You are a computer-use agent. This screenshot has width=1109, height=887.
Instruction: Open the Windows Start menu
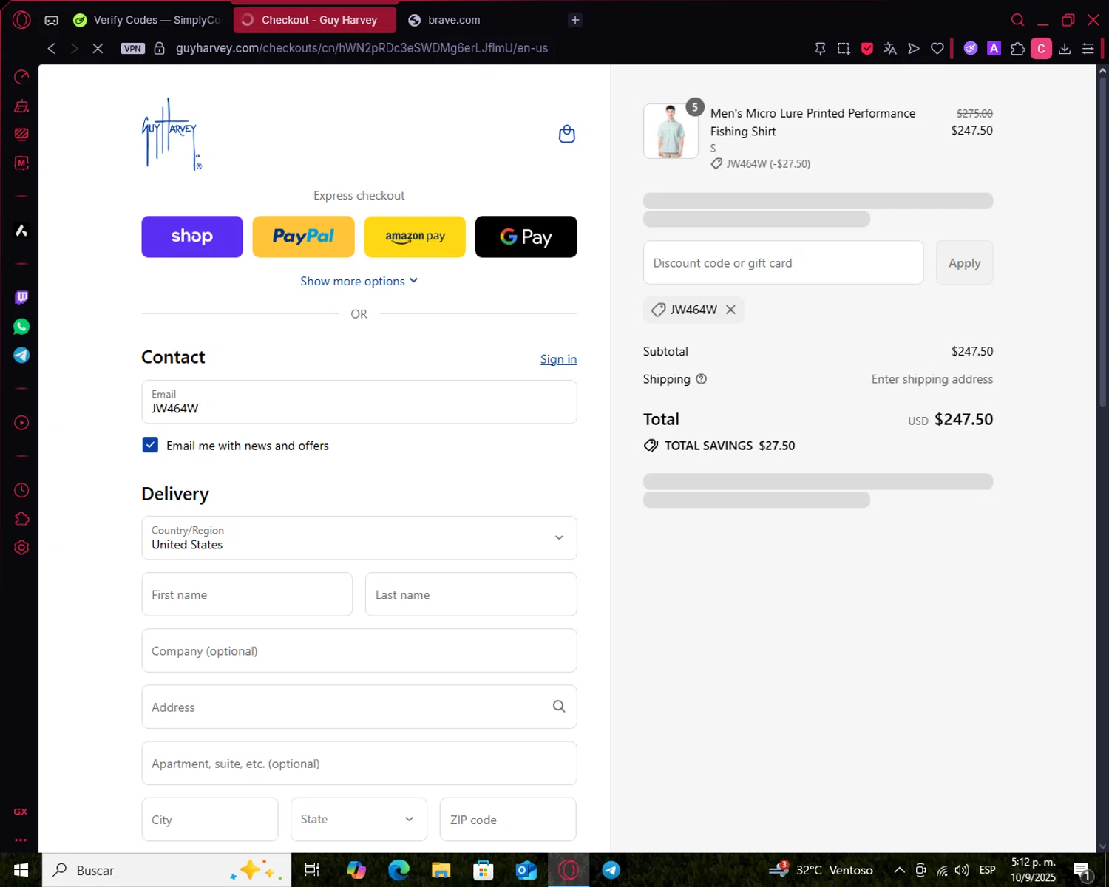coord(21,870)
